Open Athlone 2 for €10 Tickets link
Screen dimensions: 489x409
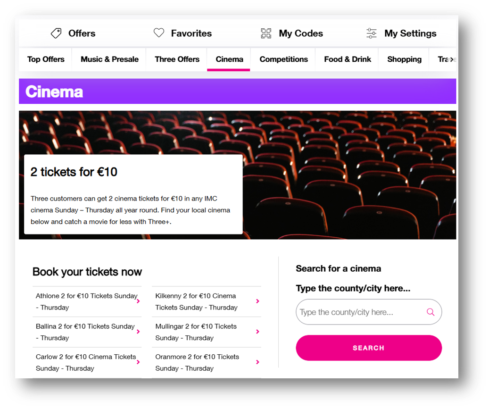[87, 301]
